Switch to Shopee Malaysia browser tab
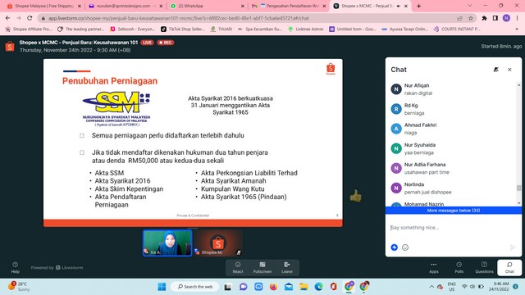The height and width of the screenshot is (295, 525). [43, 6]
